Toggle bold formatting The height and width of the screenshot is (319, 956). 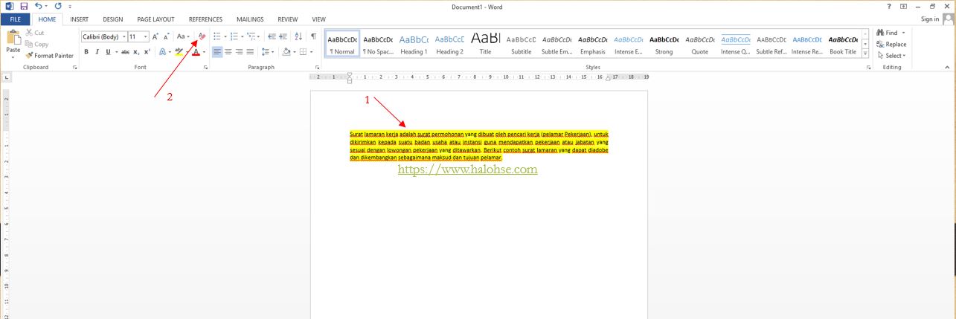click(x=86, y=52)
